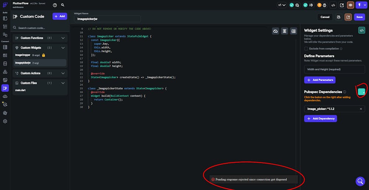Open the help question mark icon
Viewport: 369px width, 190px height.
pos(55,5)
